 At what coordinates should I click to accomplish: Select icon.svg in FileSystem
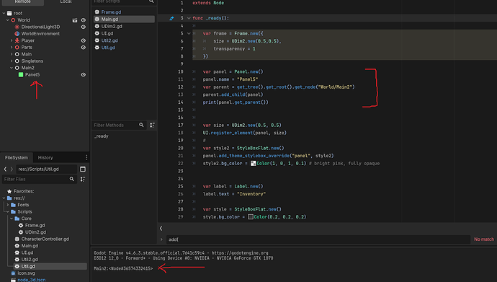pyautogui.click(x=27, y=273)
